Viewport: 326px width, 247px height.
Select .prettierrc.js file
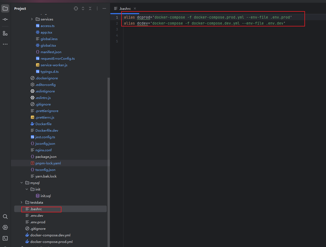(45, 117)
